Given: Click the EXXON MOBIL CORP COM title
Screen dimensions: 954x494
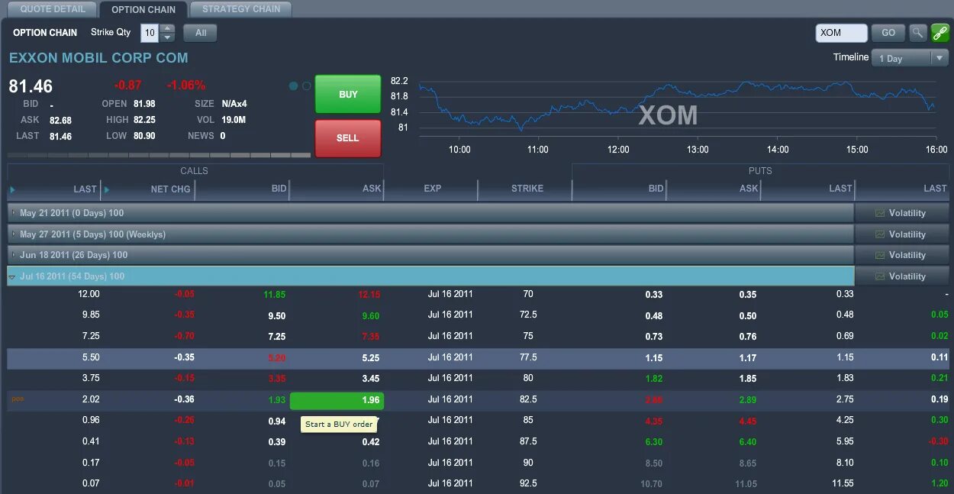Looking at the screenshot, I should [x=98, y=58].
